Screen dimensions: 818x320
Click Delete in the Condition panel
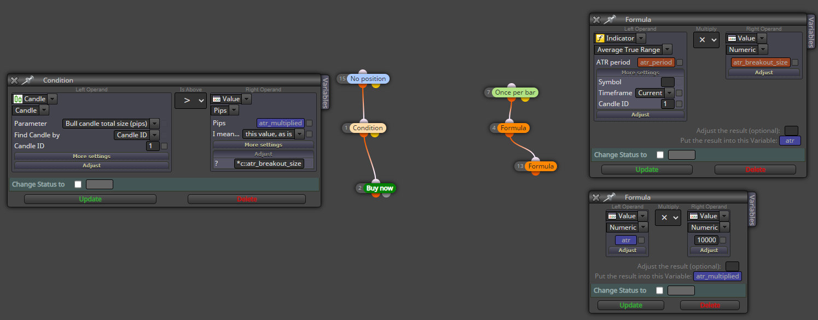coord(247,199)
